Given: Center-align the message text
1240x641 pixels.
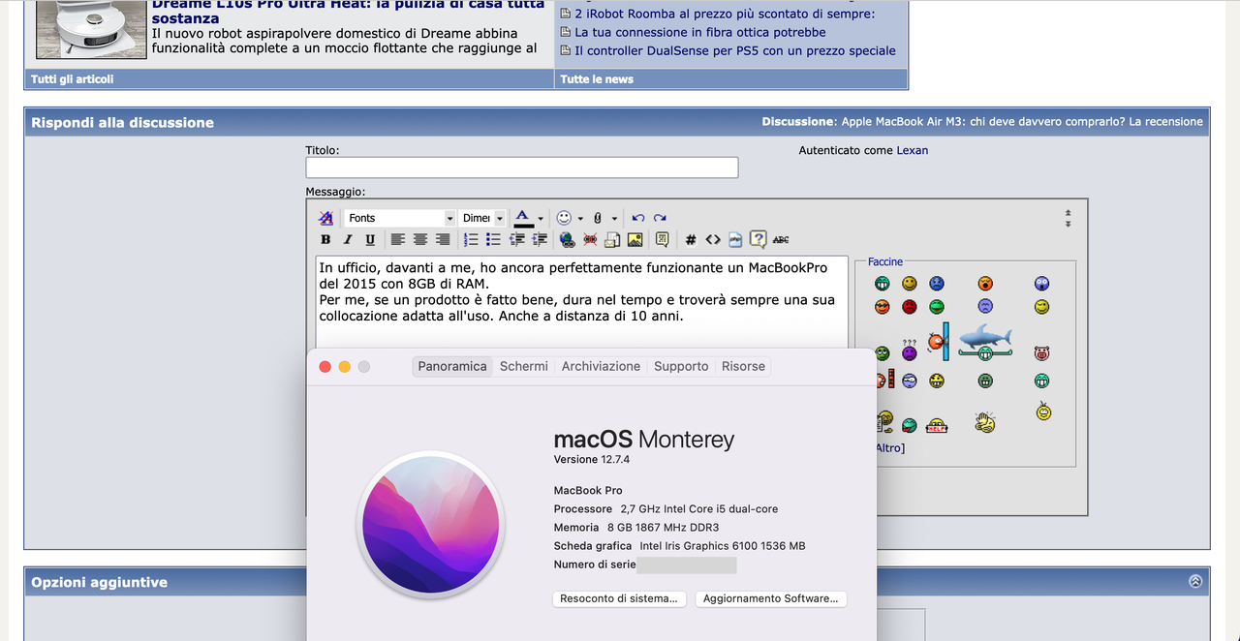Looking at the screenshot, I should (x=420, y=239).
